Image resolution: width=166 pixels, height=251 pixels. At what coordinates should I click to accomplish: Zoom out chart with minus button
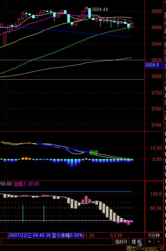click(159, 242)
